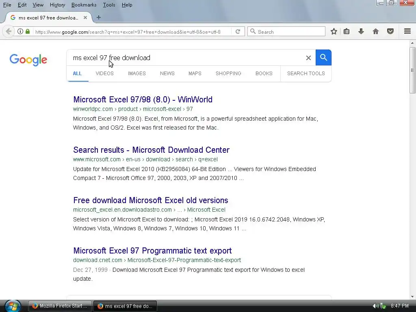Viewport: 416px width, 312px height.
Task: Clear the Google search query with X
Action: 308,58
